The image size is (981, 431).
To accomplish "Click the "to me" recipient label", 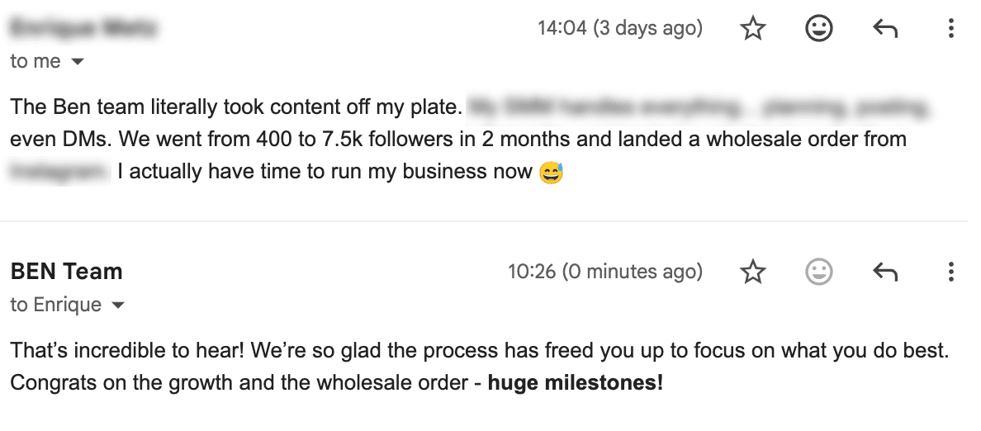I will pos(35,62).
